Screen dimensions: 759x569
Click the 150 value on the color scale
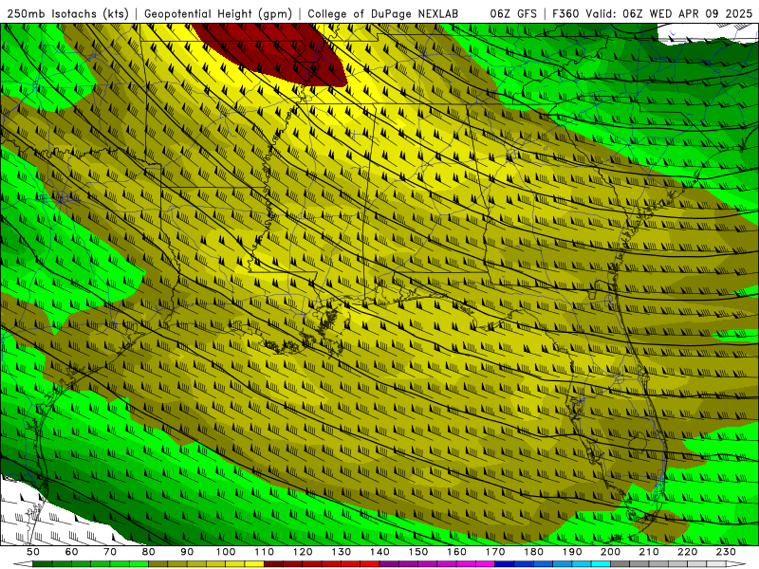418,552
